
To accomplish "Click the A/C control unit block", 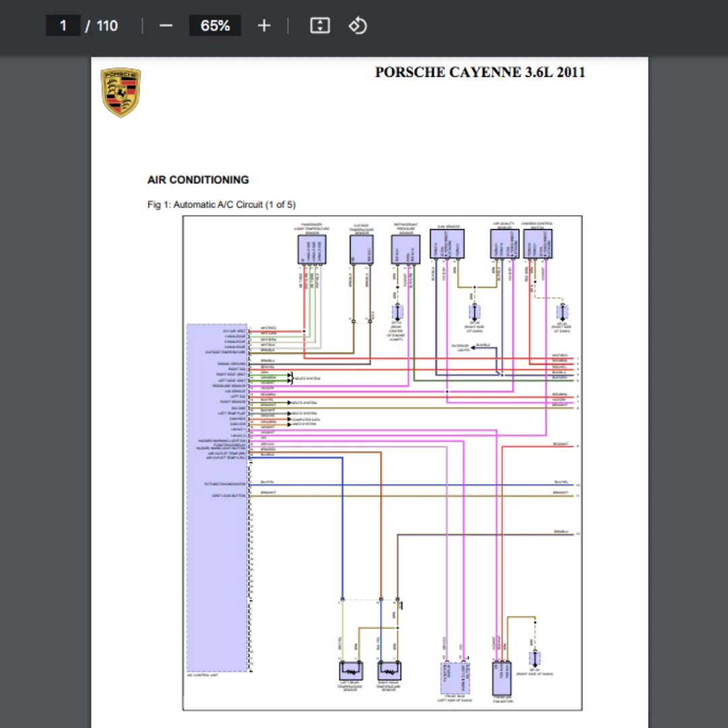I will click(217, 497).
